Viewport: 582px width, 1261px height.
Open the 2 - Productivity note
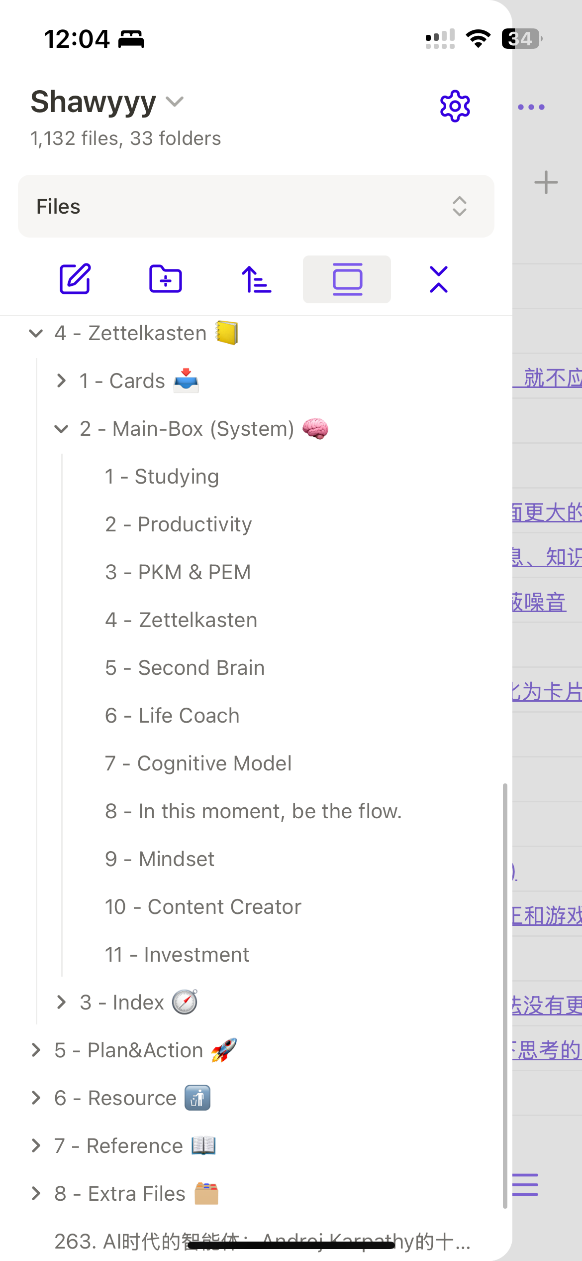click(x=179, y=524)
